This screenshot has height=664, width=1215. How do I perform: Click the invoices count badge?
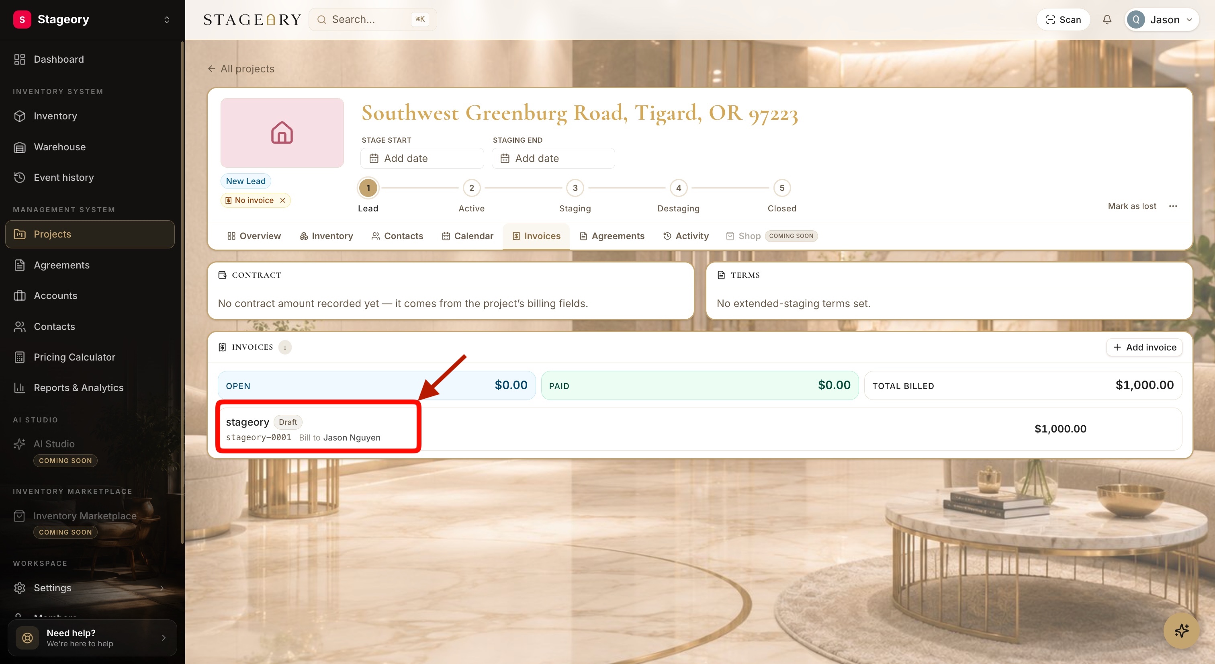tap(285, 348)
